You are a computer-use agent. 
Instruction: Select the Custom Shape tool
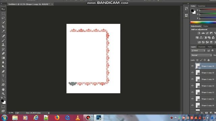coord(3,85)
